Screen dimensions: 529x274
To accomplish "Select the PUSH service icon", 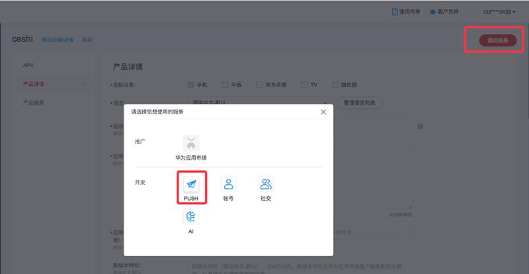I will tap(191, 184).
